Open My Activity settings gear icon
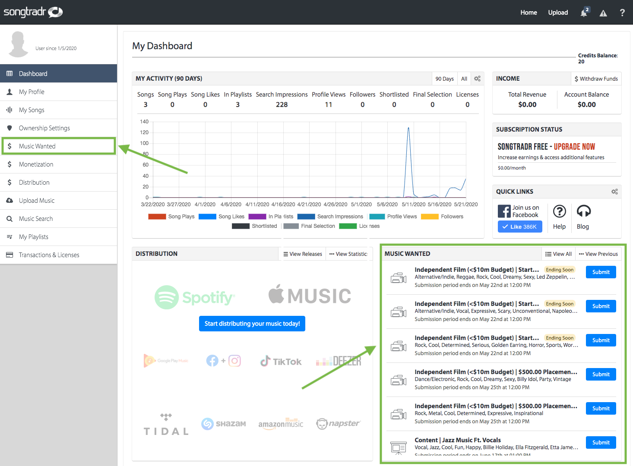This screenshot has width=633, height=466. coord(477,79)
